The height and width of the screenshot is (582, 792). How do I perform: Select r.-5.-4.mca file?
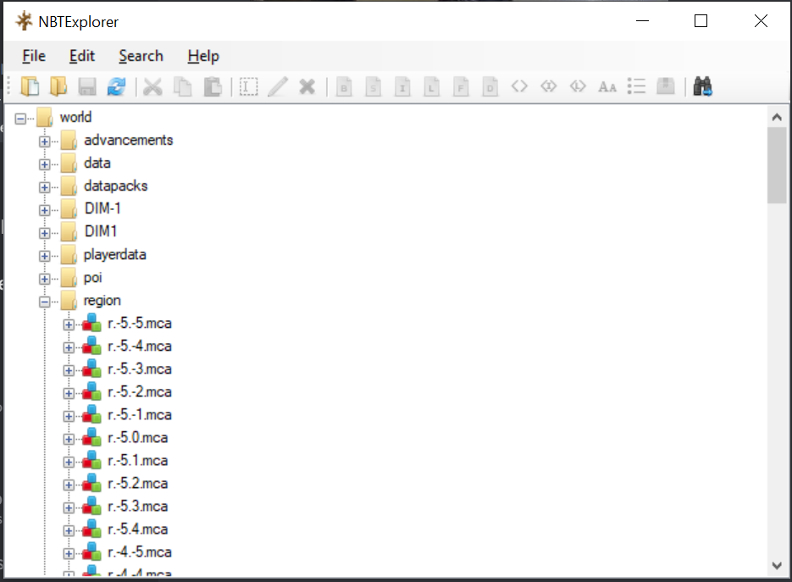pos(140,346)
